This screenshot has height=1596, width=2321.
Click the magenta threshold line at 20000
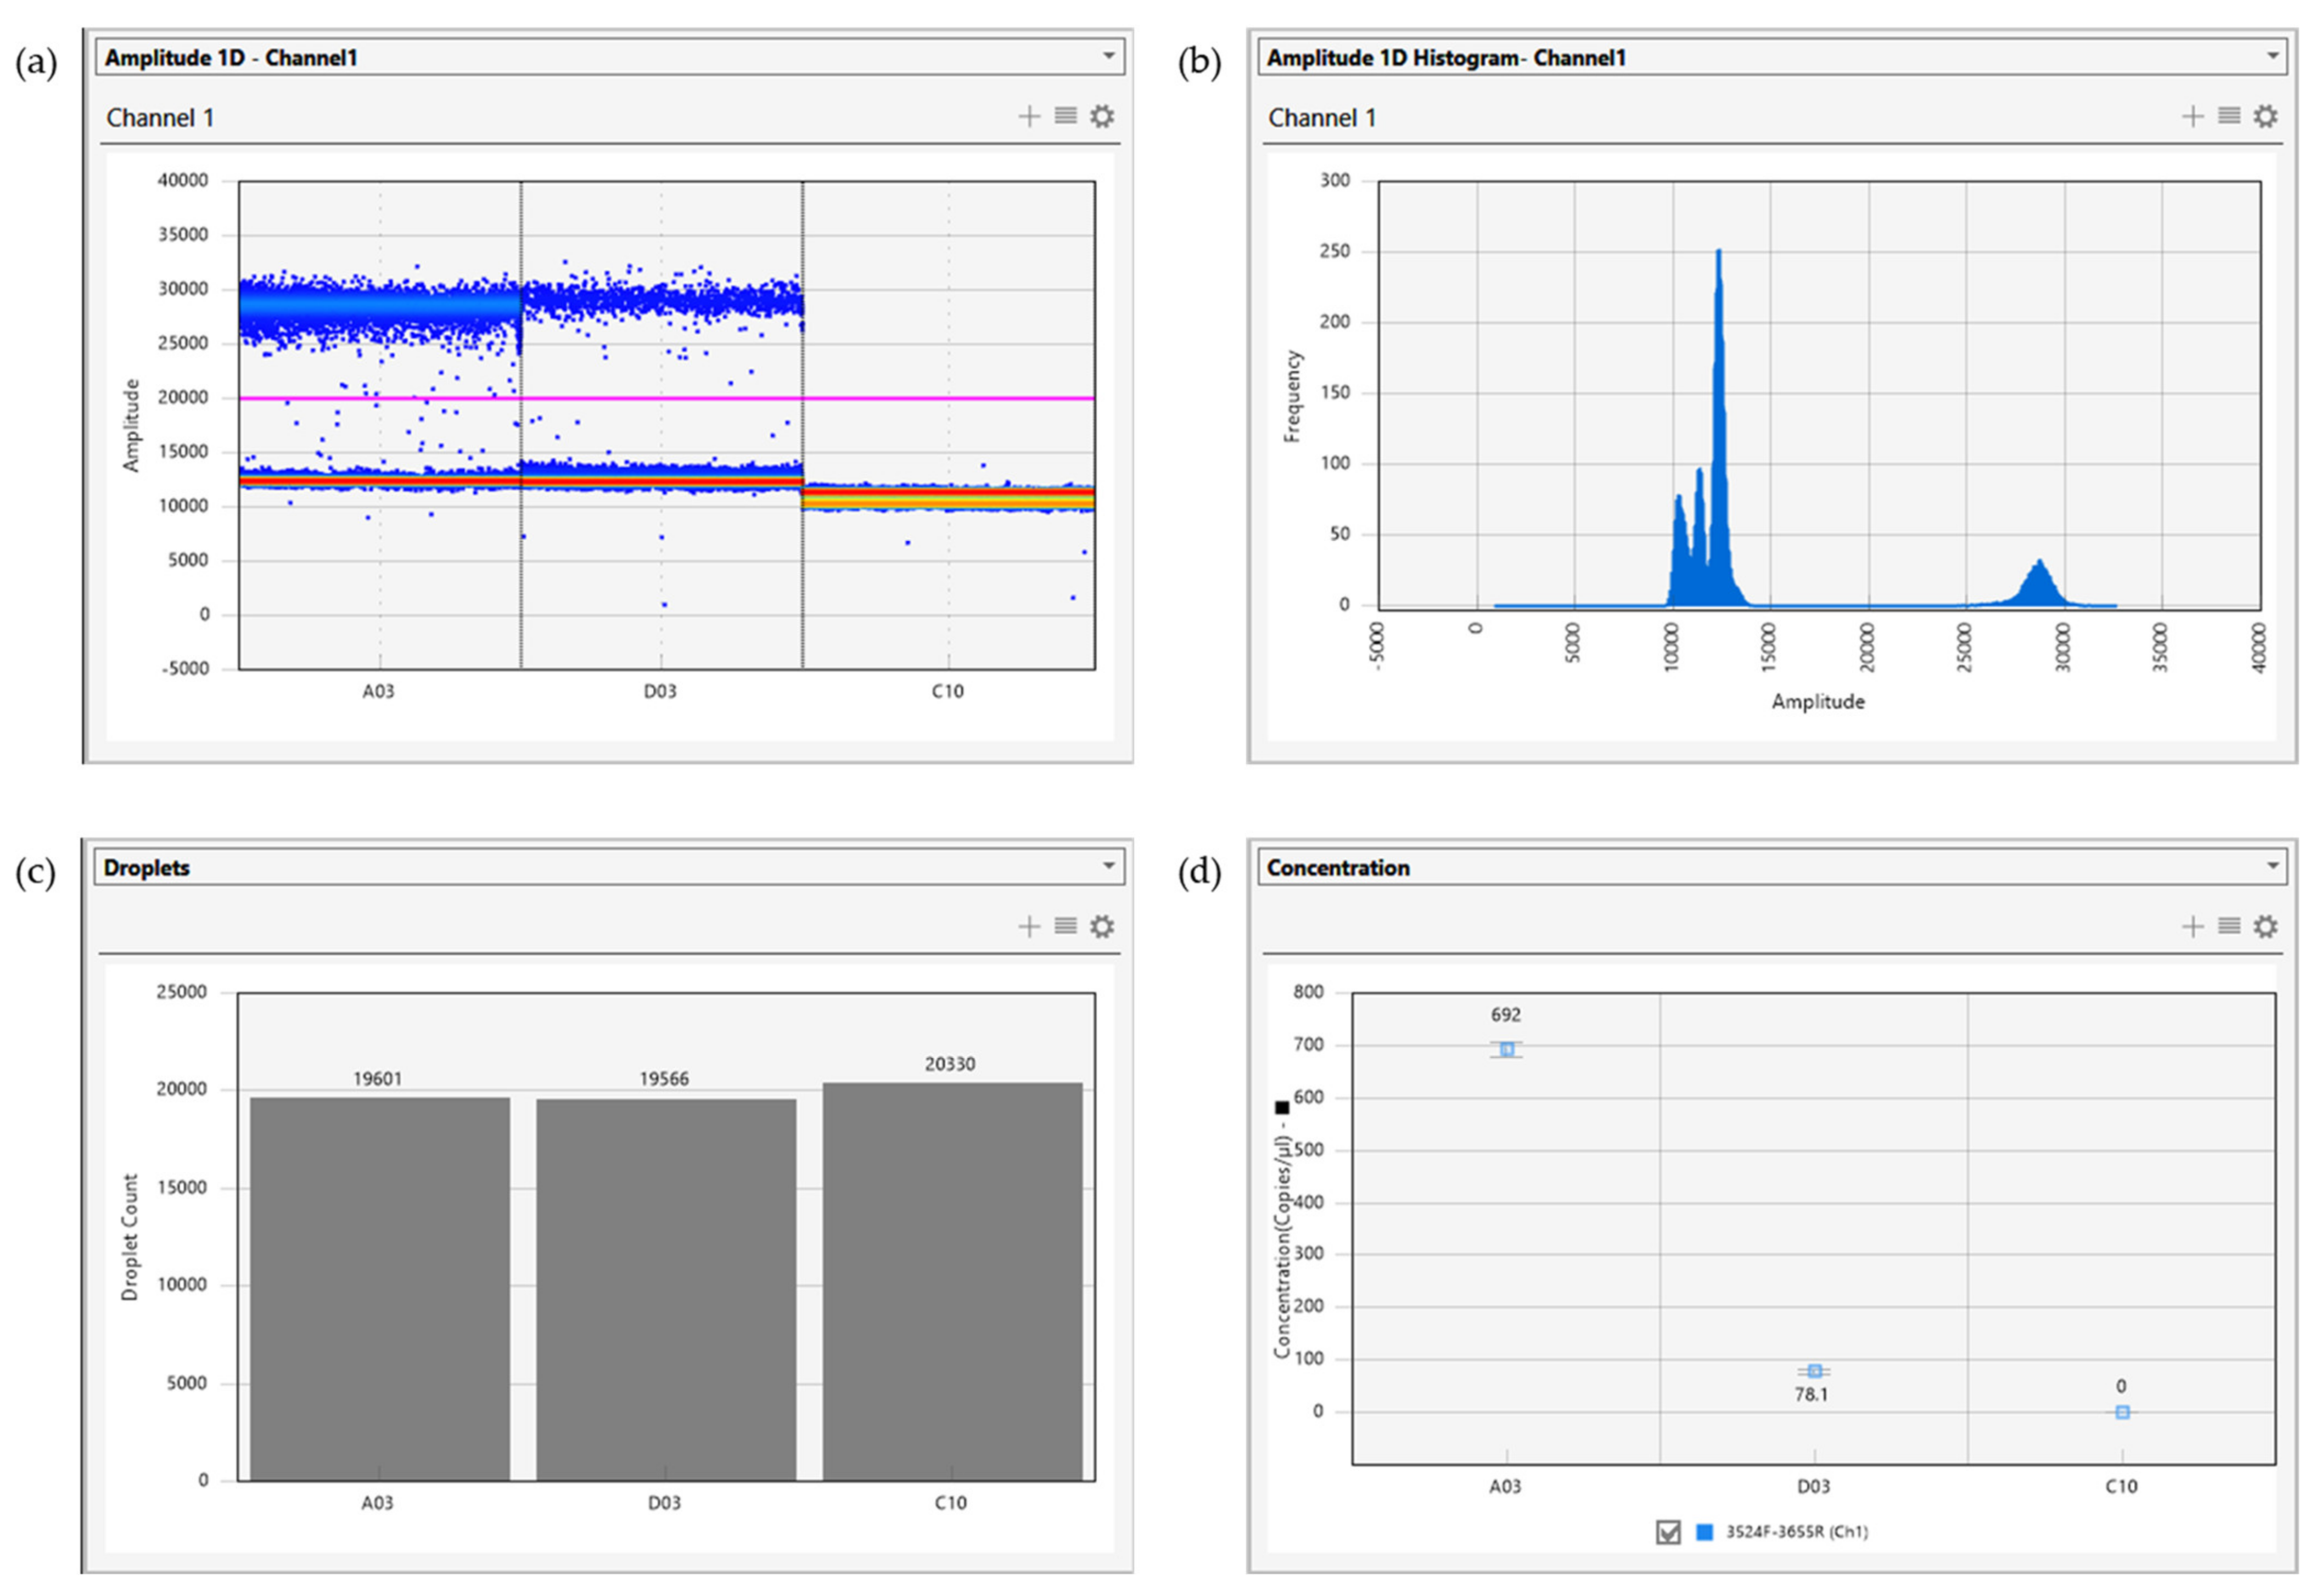point(900,398)
